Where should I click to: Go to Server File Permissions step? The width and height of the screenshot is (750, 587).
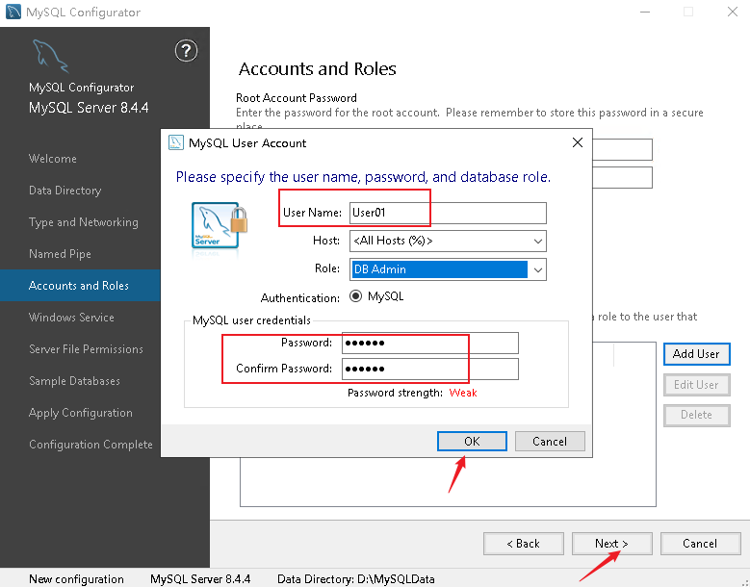86,349
